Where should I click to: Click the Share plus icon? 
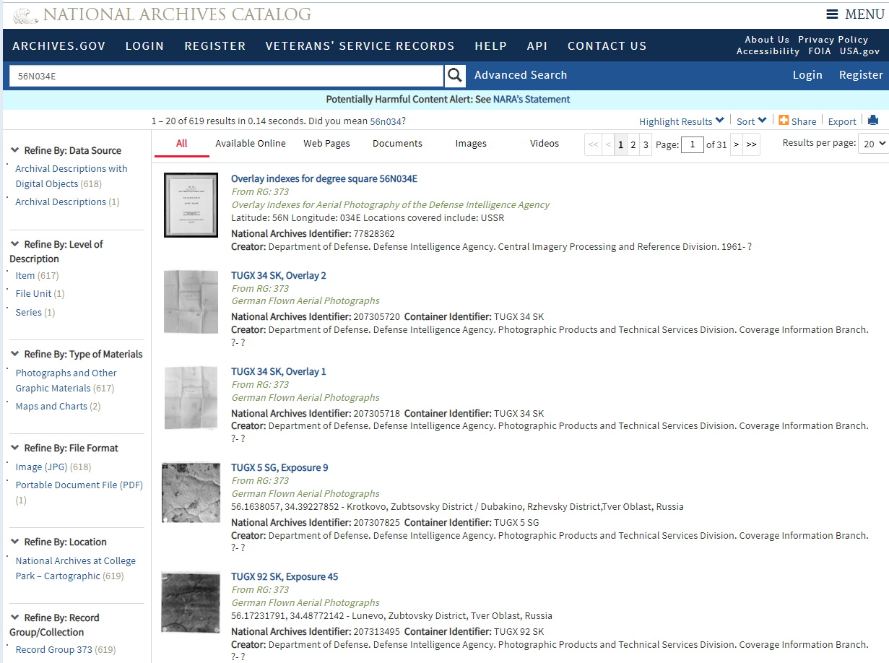(784, 121)
